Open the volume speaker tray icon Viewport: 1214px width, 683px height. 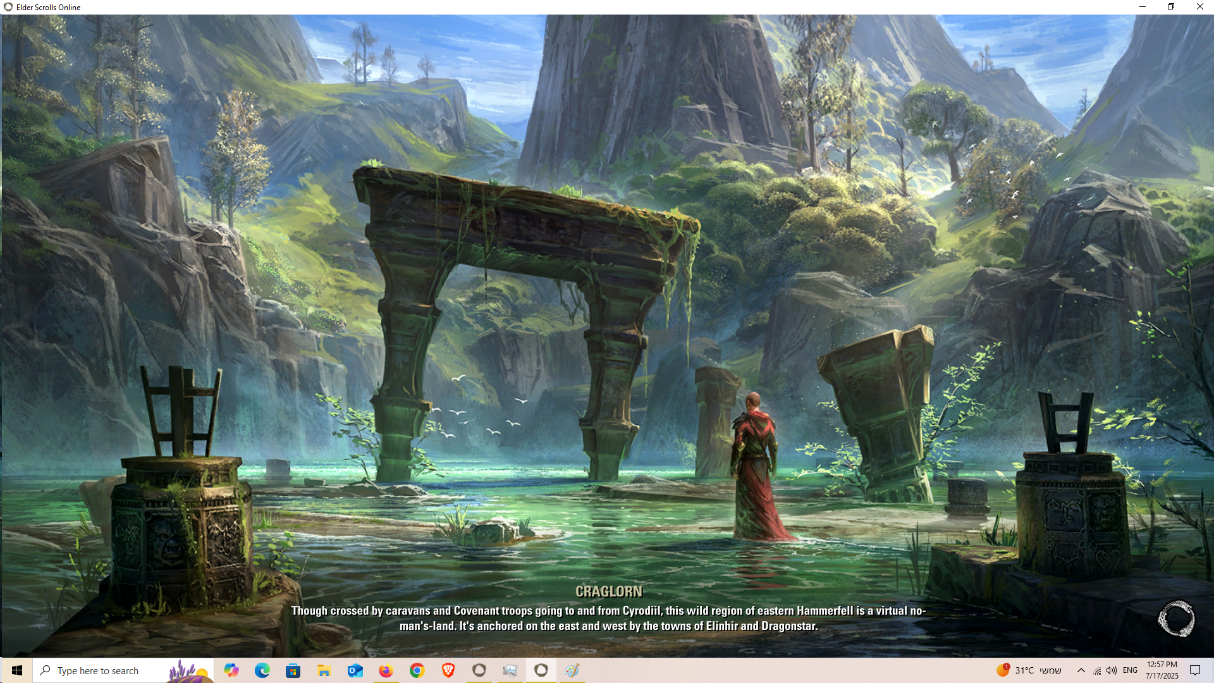click(1112, 670)
